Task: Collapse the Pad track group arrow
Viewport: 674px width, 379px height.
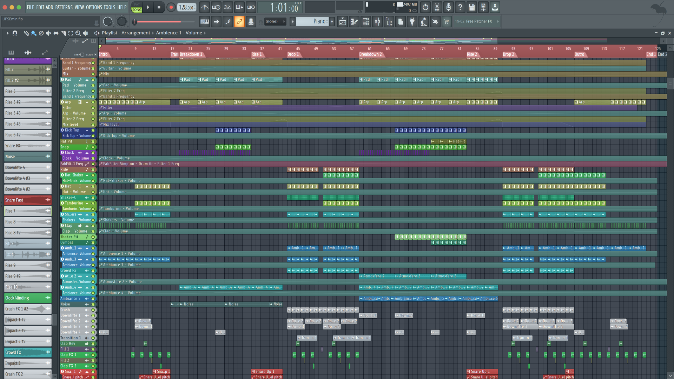Action: click(x=87, y=80)
